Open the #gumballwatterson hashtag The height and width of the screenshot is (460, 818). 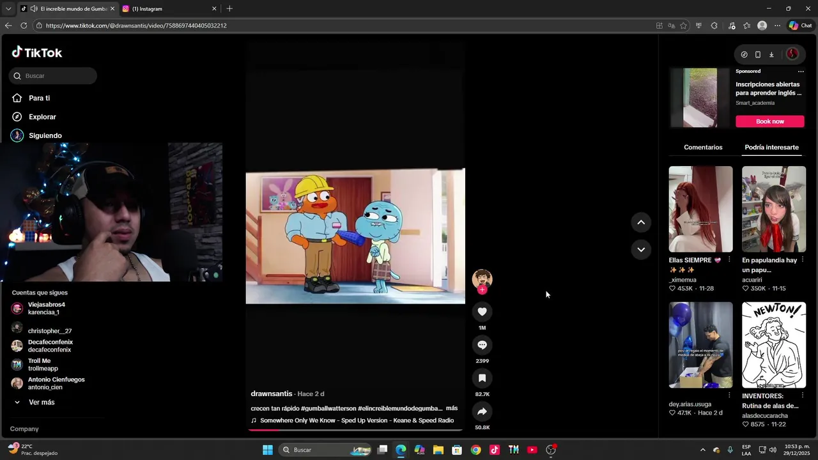tap(328, 408)
